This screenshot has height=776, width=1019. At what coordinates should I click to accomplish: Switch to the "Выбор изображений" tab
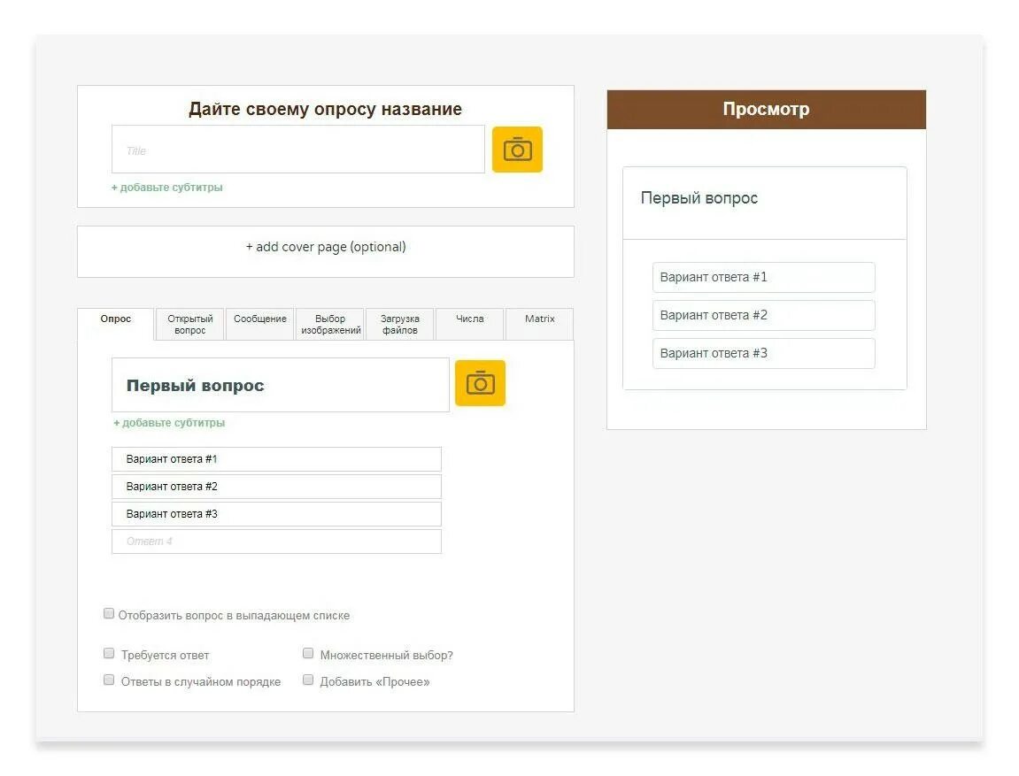pos(330,324)
